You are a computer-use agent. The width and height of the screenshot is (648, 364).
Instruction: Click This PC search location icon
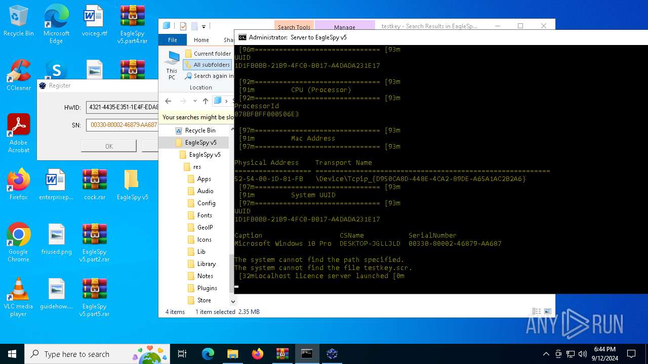[x=172, y=66]
